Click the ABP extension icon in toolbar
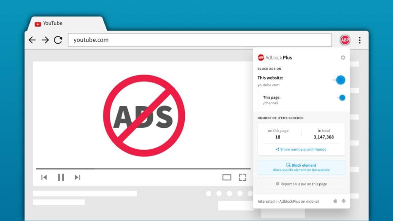This screenshot has width=393, height=221. tap(345, 40)
